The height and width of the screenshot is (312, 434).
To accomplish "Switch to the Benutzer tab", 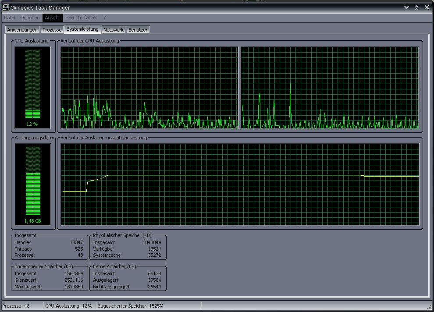I will [x=138, y=30].
